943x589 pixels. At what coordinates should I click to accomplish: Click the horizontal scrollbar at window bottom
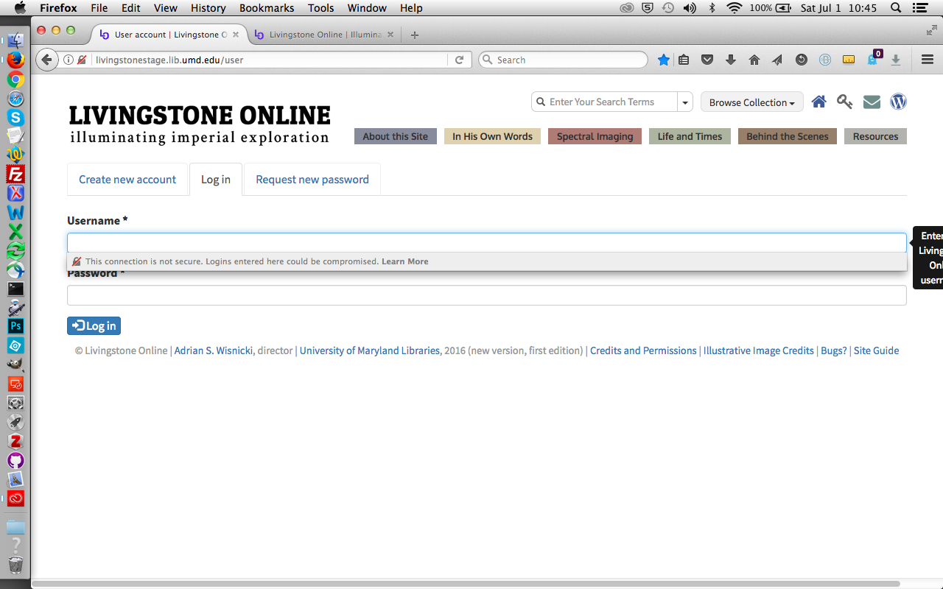point(466,584)
